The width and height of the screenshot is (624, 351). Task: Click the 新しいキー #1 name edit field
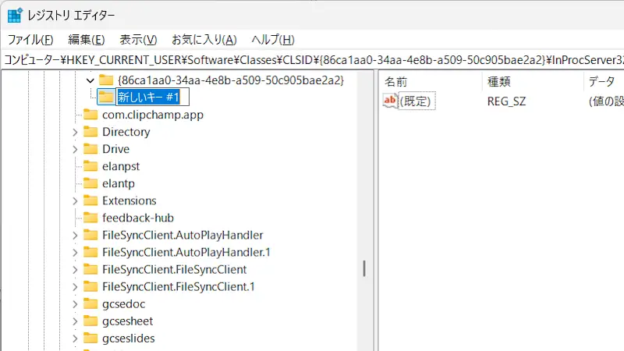[x=152, y=97]
